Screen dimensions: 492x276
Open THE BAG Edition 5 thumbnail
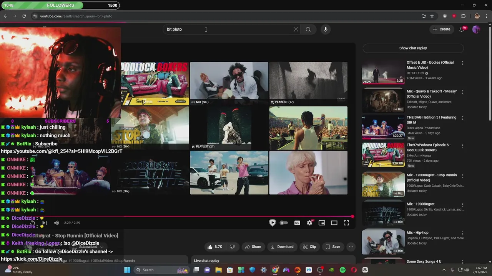[383, 127]
